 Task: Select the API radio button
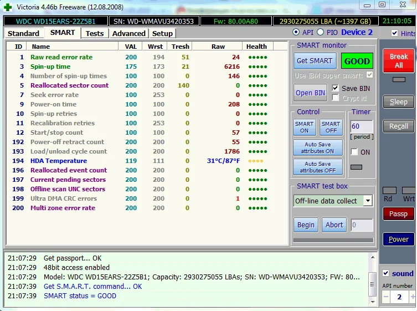[x=296, y=33]
